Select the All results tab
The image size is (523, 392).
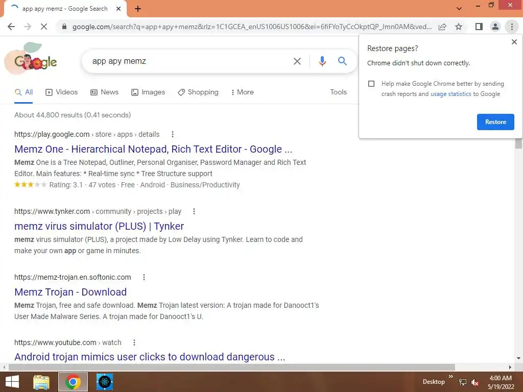click(23, 92)
